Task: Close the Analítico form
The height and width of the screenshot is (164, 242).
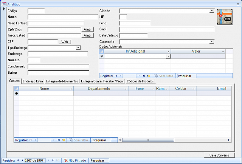Action: pyautogui.click(x=238, y=4)
